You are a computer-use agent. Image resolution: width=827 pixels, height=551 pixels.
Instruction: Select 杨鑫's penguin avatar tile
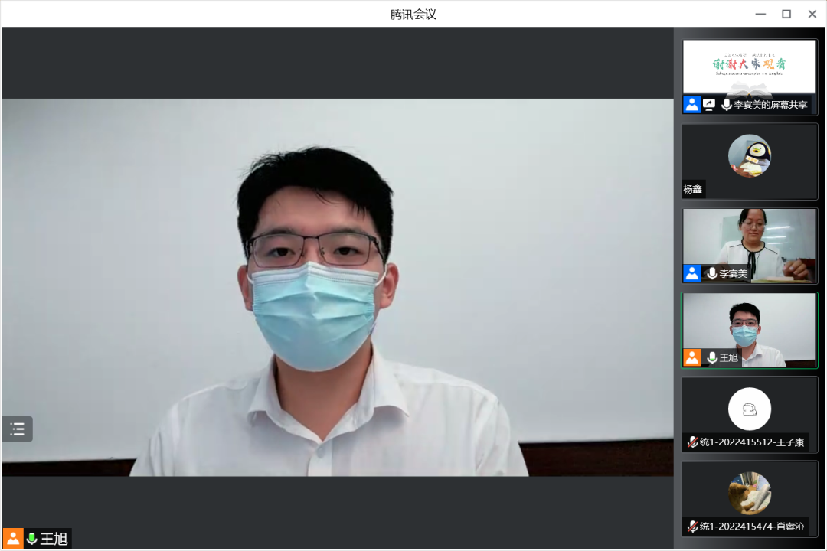point(749,156)
